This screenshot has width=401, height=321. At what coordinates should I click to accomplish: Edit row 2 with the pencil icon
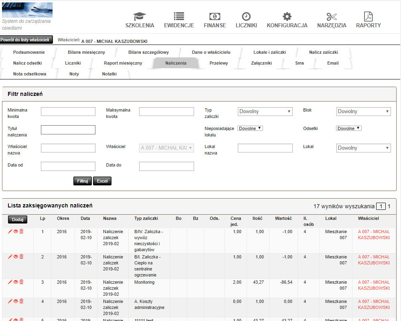(10, 257)
